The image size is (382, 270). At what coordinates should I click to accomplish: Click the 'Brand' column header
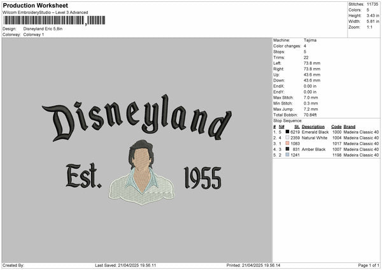click(x=350, y=127)
